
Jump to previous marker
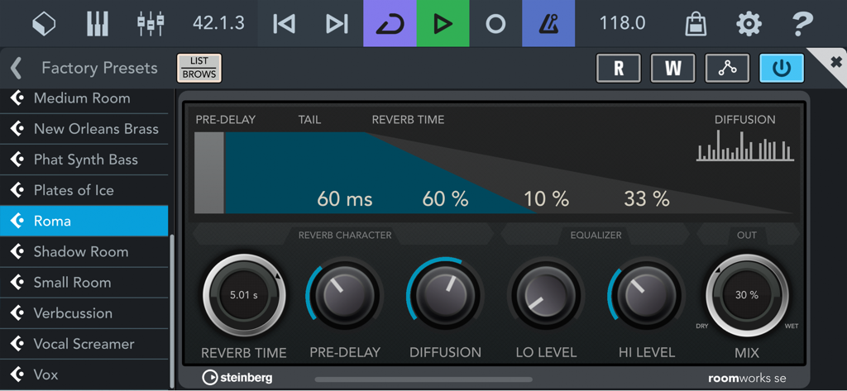pos(284,23)
